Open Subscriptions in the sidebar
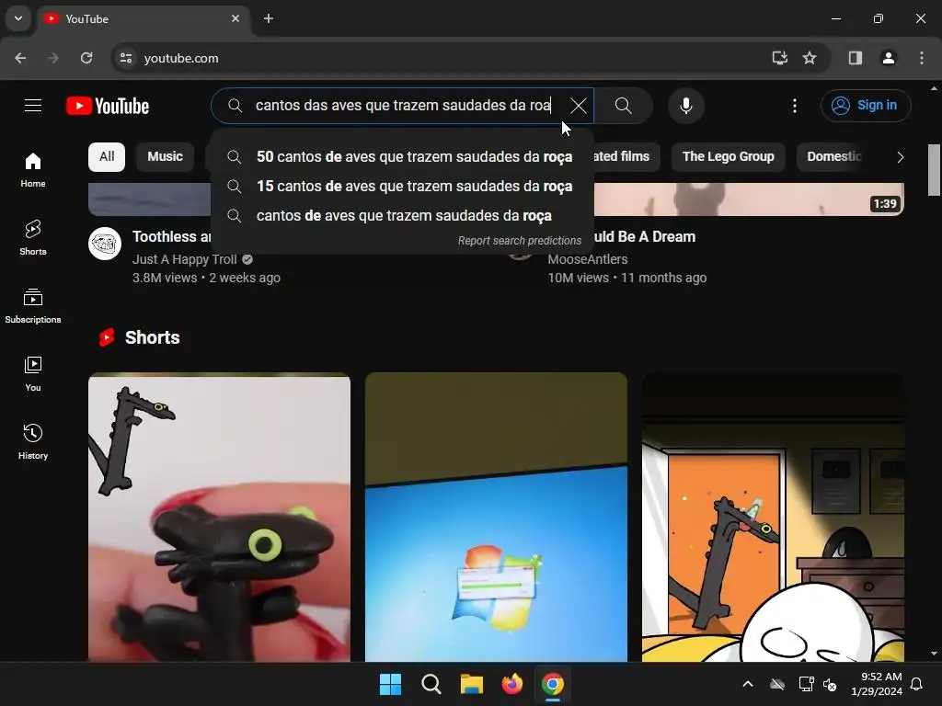This screenshot has width=942, height=706. click(33, 305)
